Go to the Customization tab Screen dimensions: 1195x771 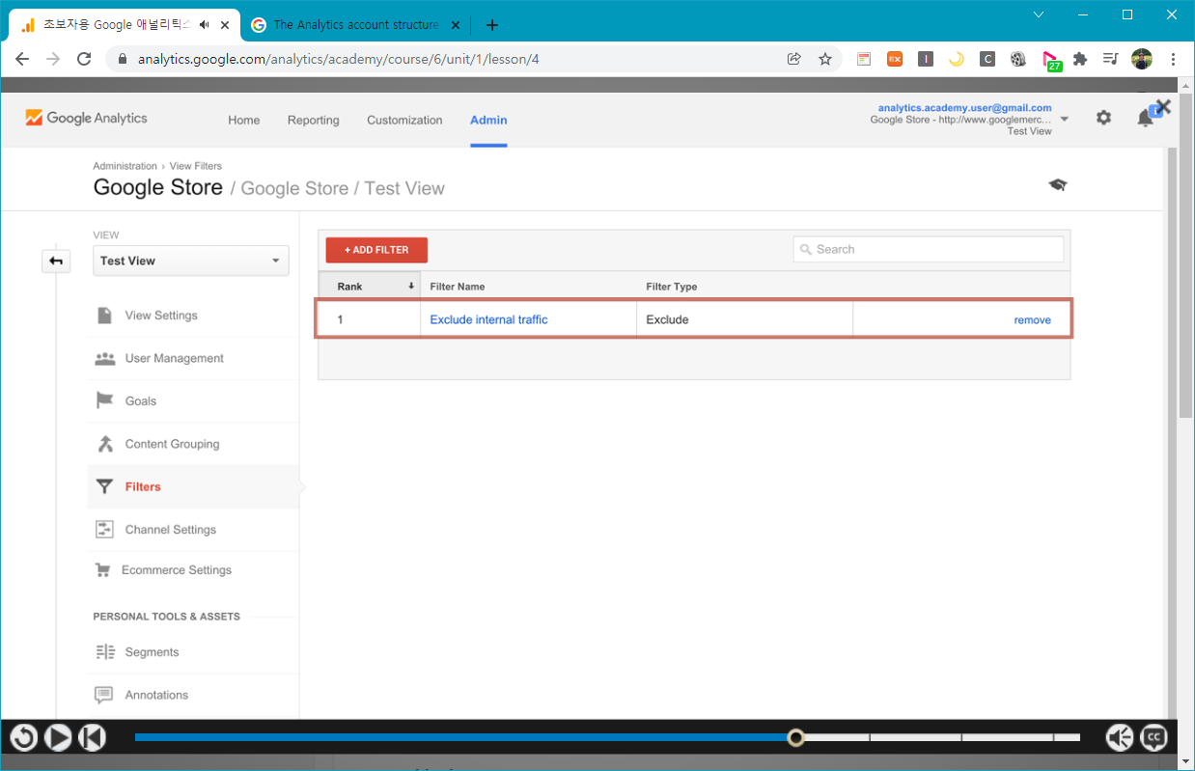(x=404, y=121)
